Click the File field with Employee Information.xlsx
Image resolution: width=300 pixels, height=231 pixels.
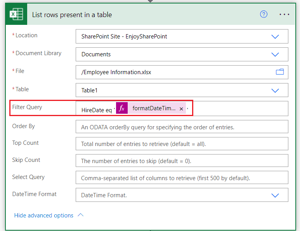[182, 72]
